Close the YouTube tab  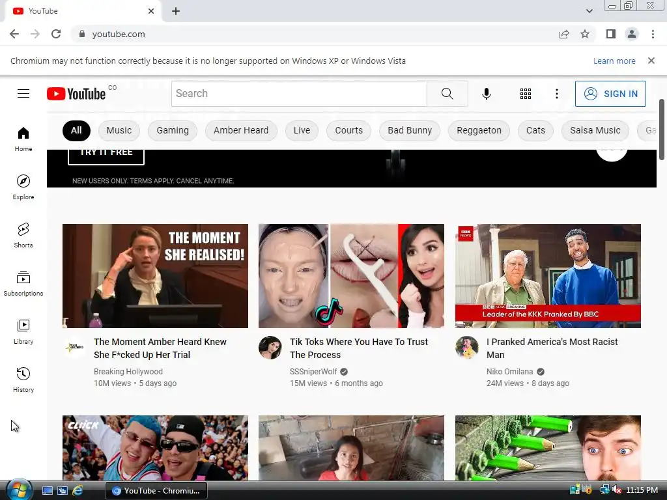pos(151,11)
